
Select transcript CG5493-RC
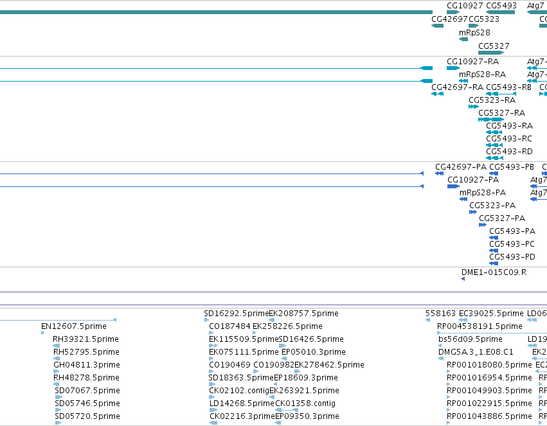(494, 145)
